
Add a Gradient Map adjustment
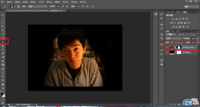187,27
